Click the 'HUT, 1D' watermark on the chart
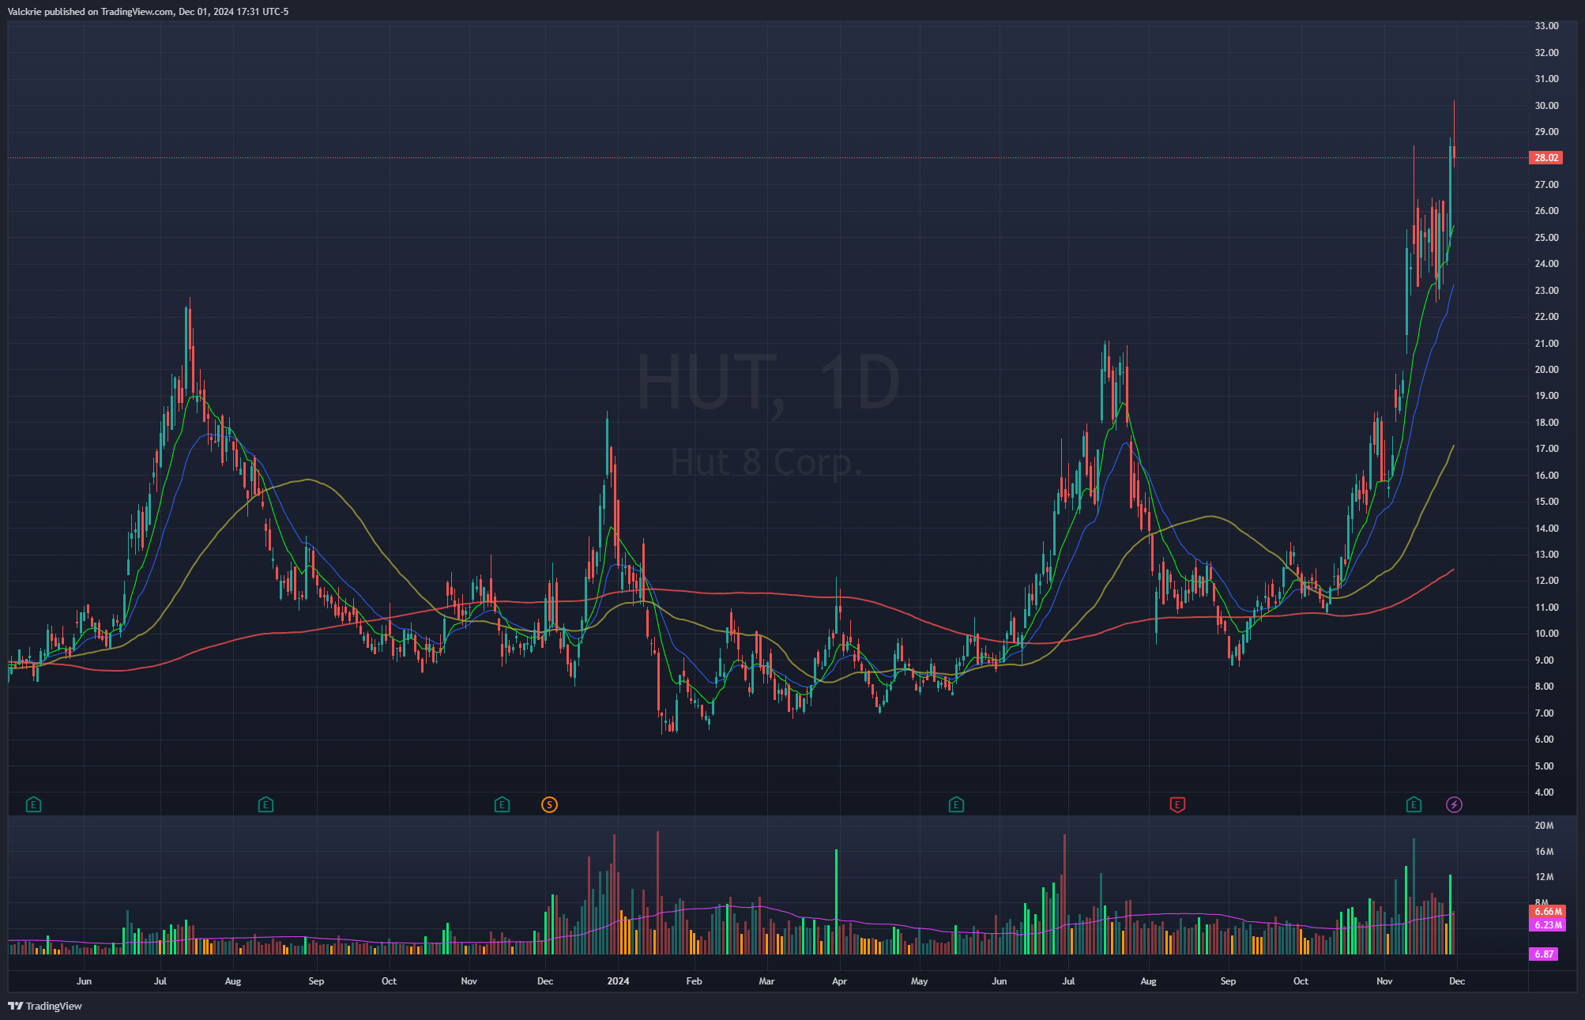Image resolution: width=1585 pixels, height=1020 pixels. (x=767, y=383)
